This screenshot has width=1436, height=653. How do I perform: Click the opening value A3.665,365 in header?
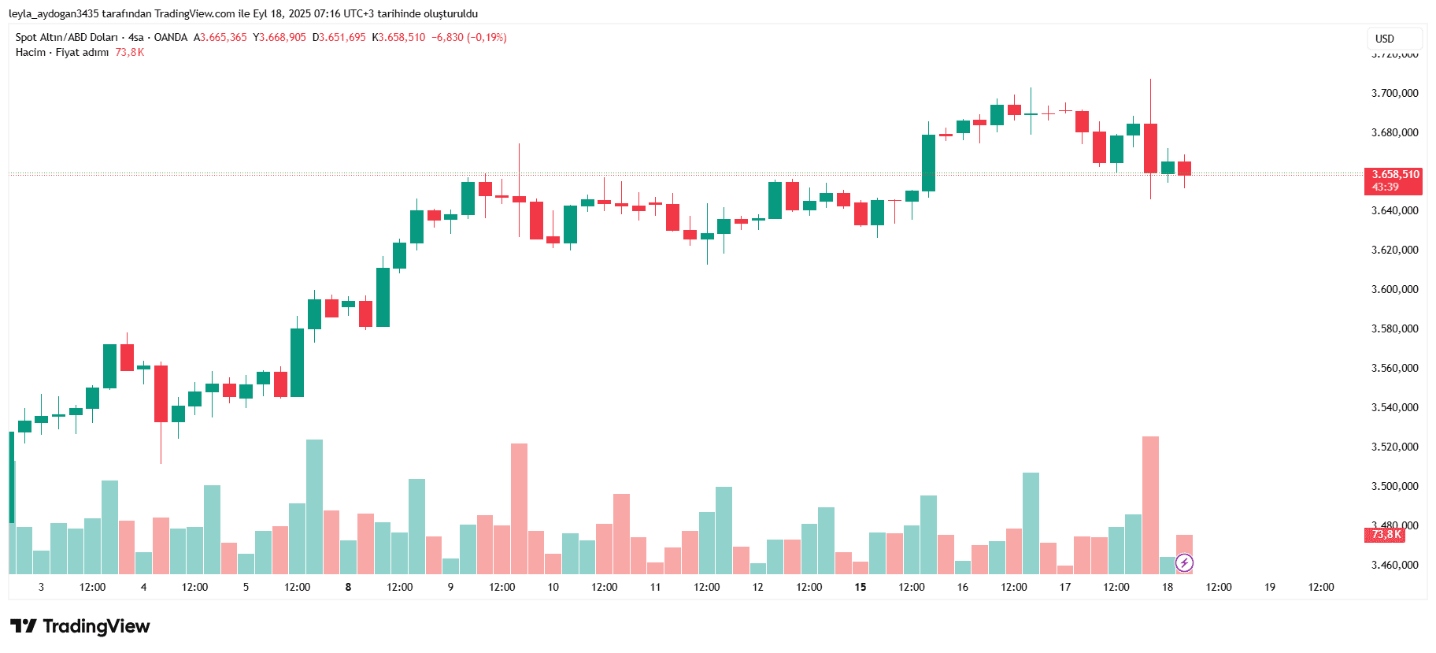tap(220, 37)
